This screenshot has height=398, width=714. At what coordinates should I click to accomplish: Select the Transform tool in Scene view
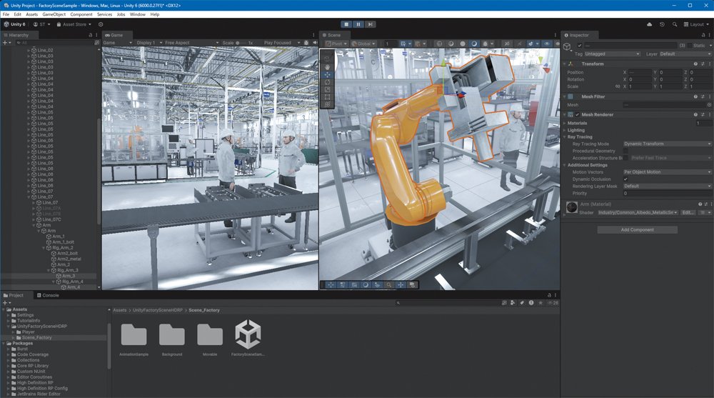coord(327,104)
